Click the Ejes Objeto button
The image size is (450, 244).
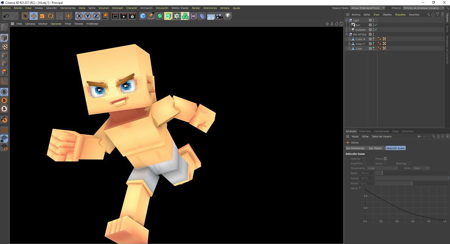coord(375,148)
